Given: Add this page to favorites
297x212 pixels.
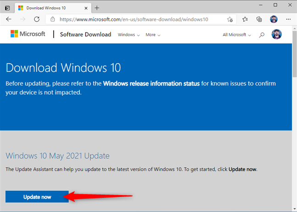Looking at the screenshot, I should click(x=230, y=19).
